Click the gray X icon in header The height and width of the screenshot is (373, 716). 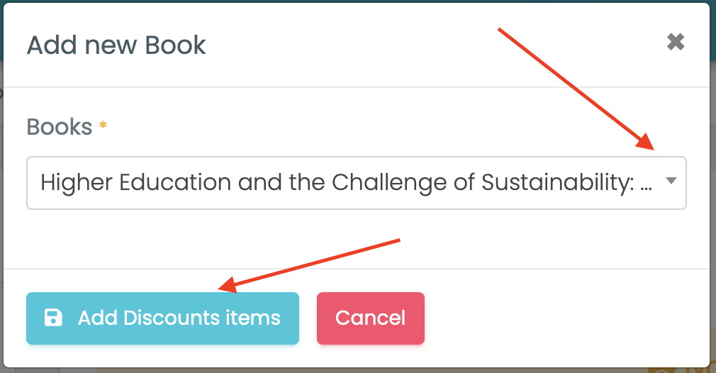676,43
